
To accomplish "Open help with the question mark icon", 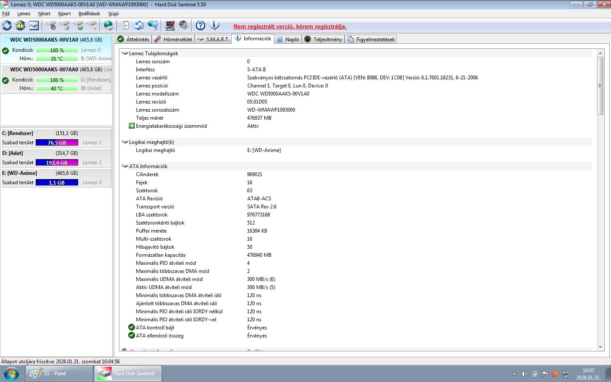I will (200, 25).
